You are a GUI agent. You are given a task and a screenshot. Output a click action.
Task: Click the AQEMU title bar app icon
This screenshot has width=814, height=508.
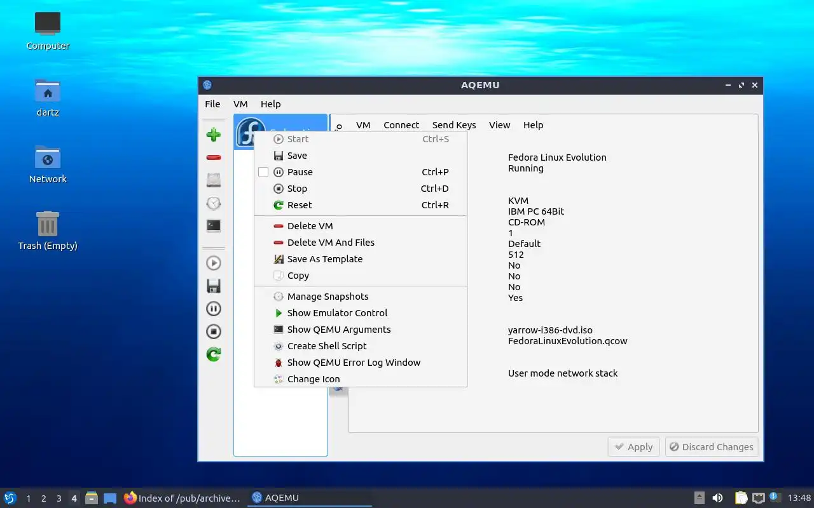[207, 85]
